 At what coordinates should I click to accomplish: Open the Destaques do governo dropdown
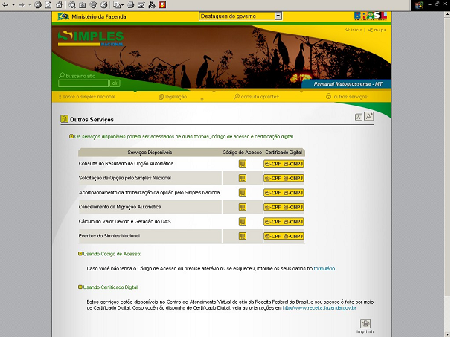pos(240,16)
